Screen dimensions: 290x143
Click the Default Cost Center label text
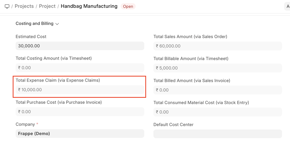(x=173, y=125)
